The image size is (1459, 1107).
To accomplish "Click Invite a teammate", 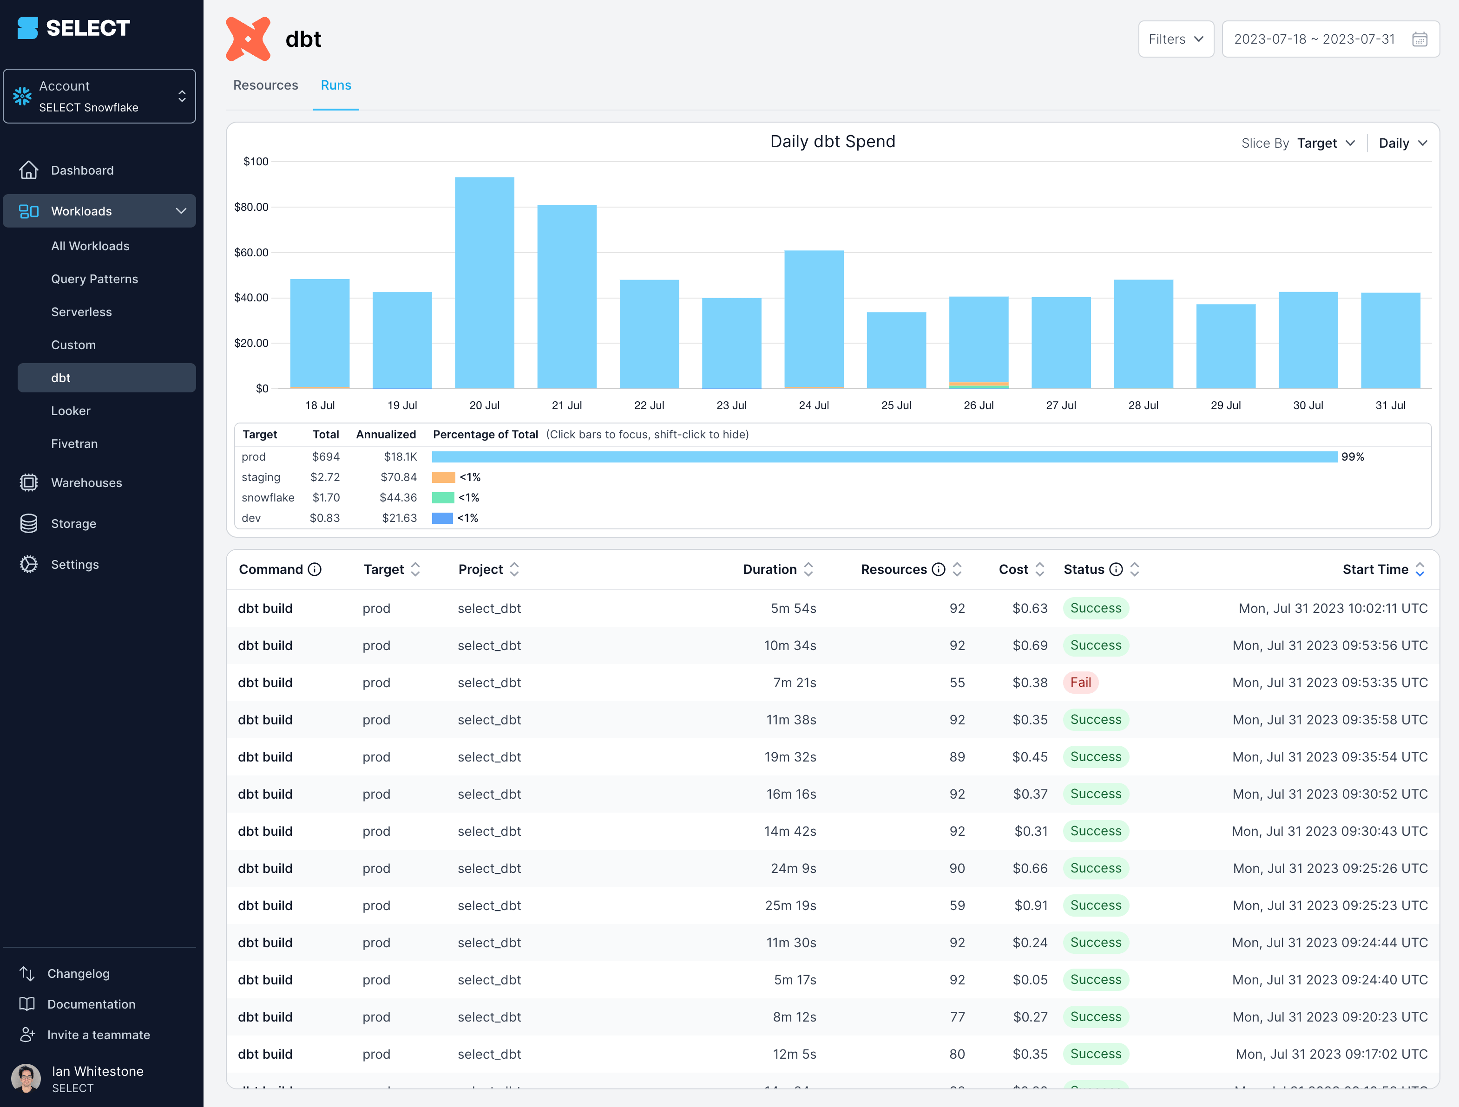I will coord(99,1035).
